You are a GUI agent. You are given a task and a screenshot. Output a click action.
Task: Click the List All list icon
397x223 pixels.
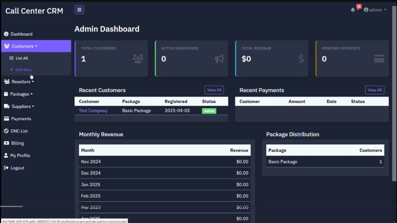[x=11, y=58]
